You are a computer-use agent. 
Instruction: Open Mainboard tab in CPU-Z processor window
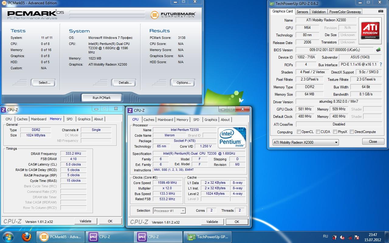click(x=165, y=120)
